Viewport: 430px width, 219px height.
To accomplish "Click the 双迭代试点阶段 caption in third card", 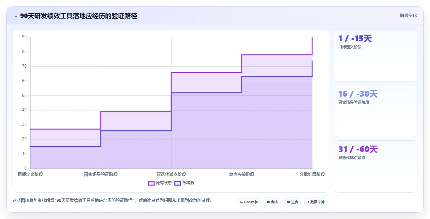I will (352, 158).
